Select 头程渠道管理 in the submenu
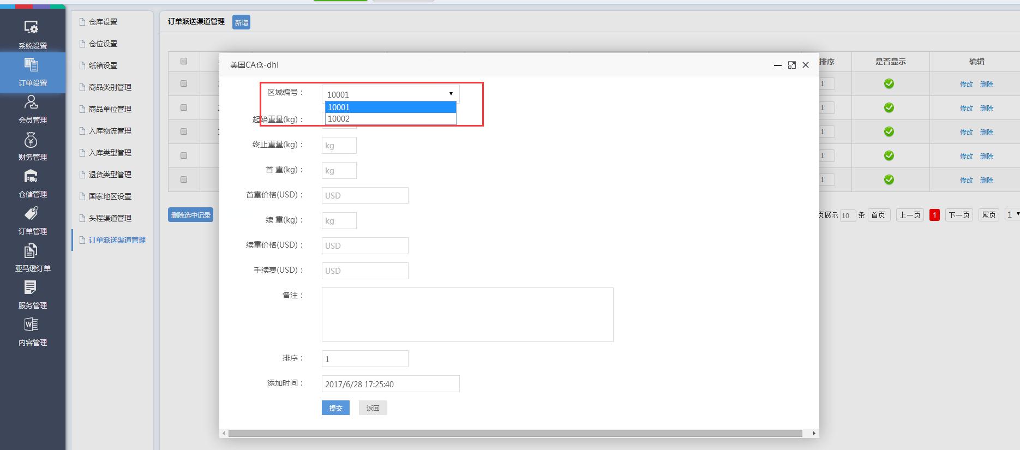The height and width of the screenshot is (450, 1020). [x=110, y=218]
